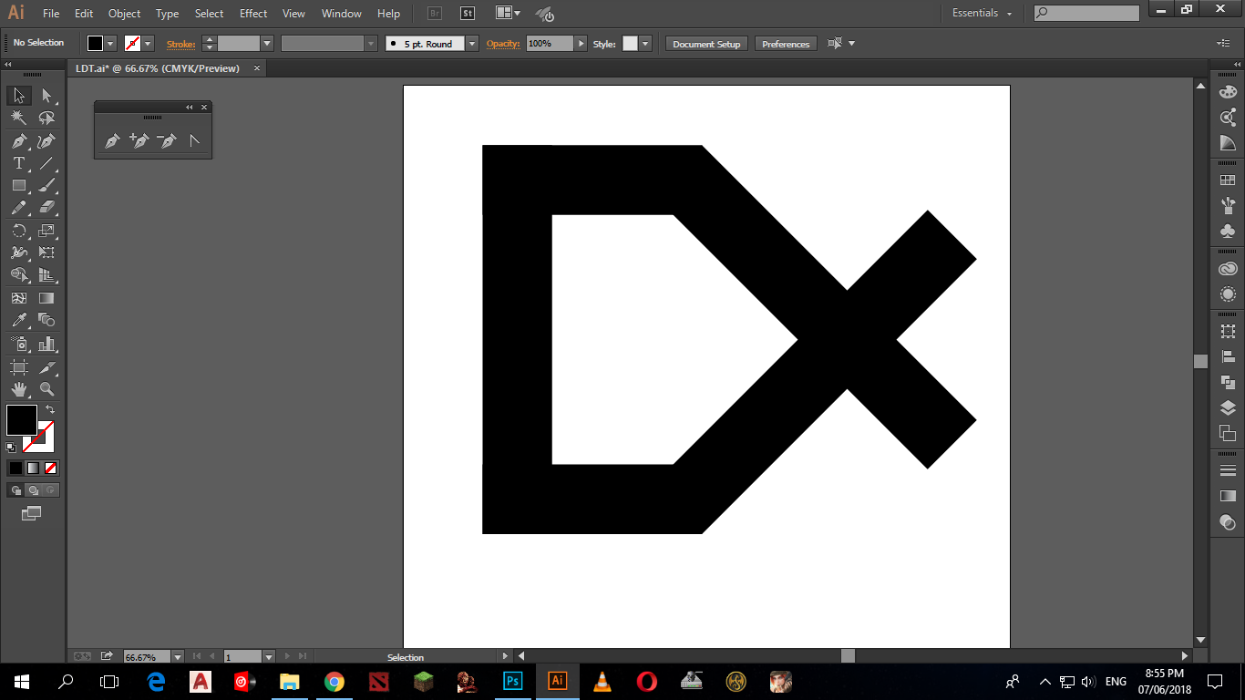
Task: Open the File menu
Action: pos(51,14)
